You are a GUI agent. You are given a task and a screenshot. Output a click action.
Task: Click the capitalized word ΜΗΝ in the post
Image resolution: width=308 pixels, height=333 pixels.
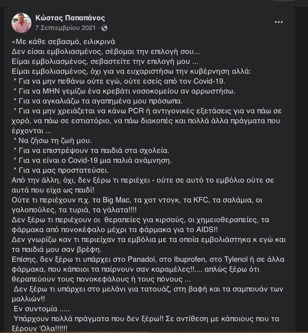51,91
